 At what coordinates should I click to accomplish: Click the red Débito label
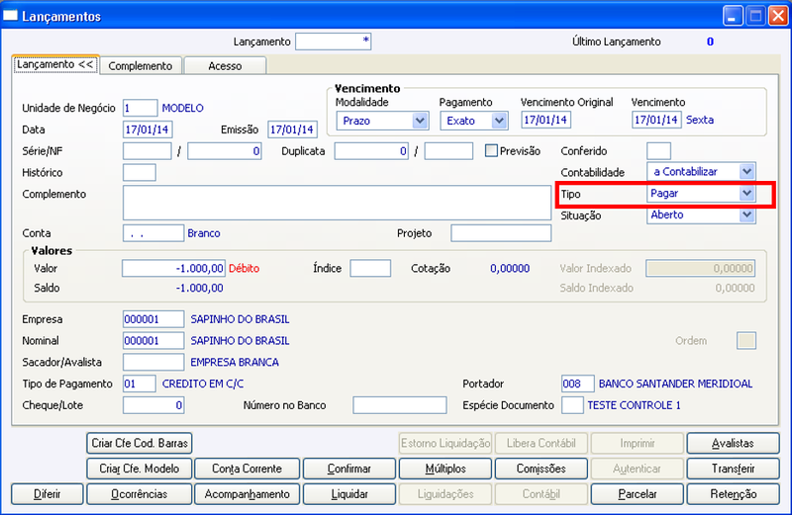coord(245,268)
